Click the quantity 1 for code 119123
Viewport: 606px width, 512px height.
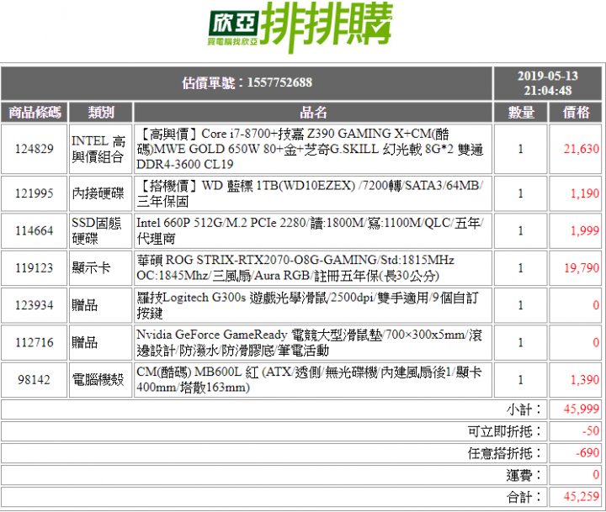(x=521, y=267)
